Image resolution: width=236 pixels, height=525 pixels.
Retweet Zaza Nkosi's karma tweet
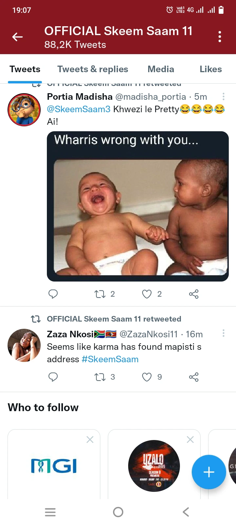100,377
